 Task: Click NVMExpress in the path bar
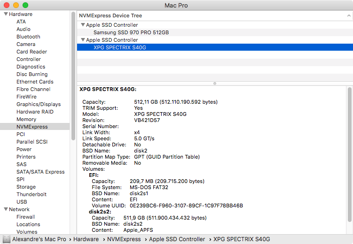click(124, 239)
